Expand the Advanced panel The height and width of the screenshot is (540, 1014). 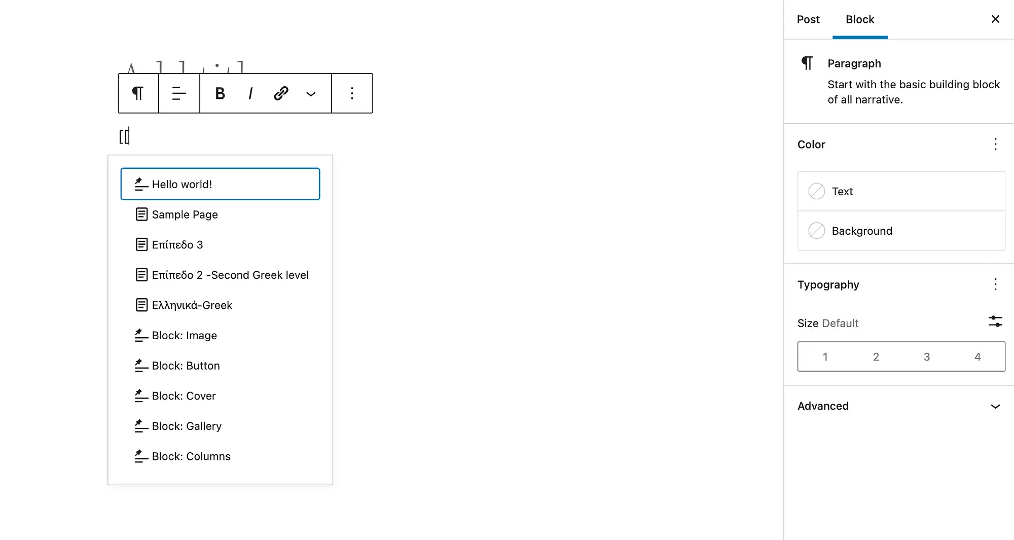(x=995, y=406)
